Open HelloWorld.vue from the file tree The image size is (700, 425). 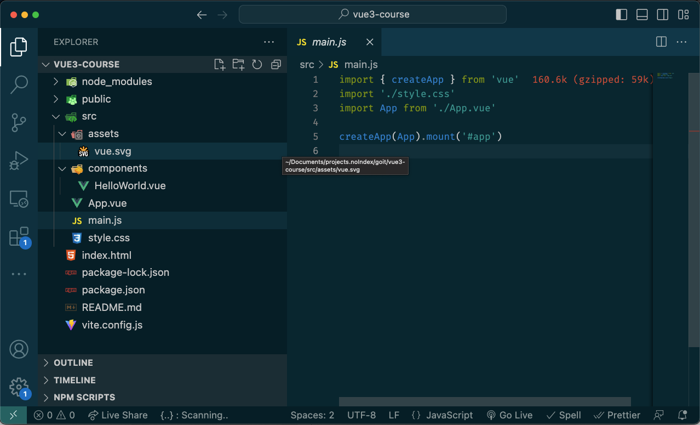tap(130, 186)
